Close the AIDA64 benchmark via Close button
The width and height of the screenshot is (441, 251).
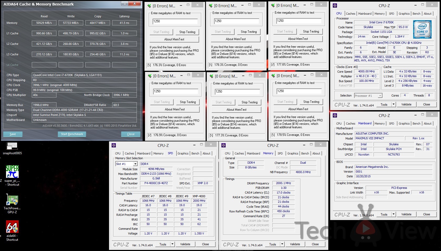coord(131,134)
